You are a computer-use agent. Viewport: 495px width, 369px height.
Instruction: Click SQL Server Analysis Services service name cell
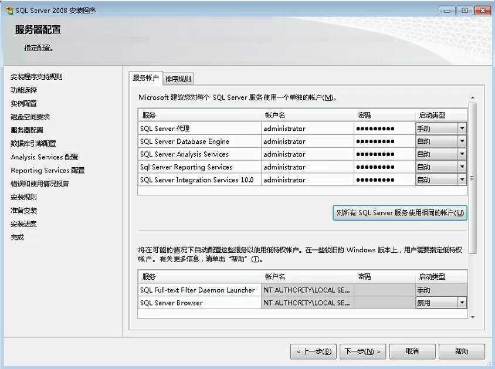(199, 154)
